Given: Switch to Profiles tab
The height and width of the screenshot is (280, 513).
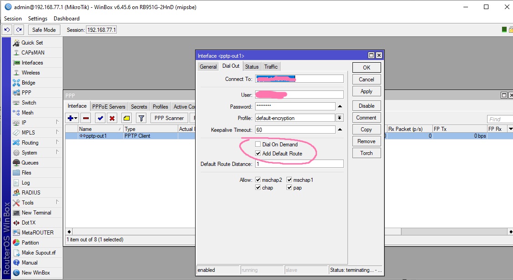Looking at the screenshot, I should [x=160, y=107].
